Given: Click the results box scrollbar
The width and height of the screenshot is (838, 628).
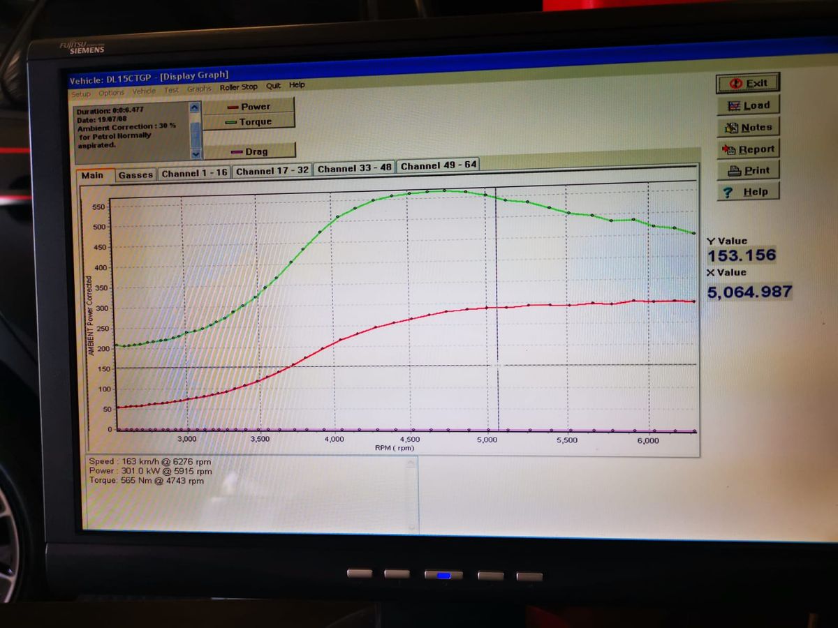Looking at the screenshot, I should (x=411, y=495).
